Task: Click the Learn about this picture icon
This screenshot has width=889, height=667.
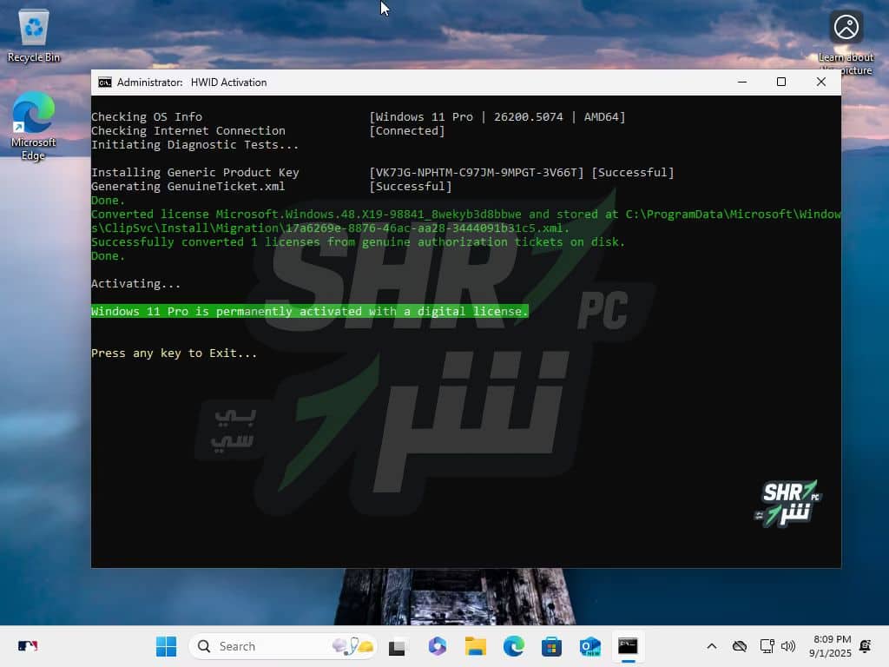Action: pos(846,41)
